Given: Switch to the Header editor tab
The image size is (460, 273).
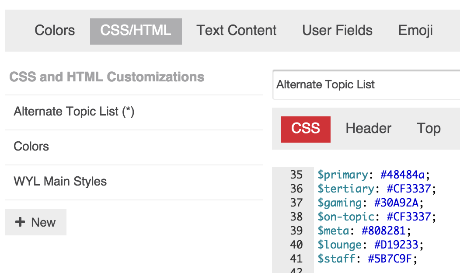Looking at the screenshot, I should (x=368, y=129).
